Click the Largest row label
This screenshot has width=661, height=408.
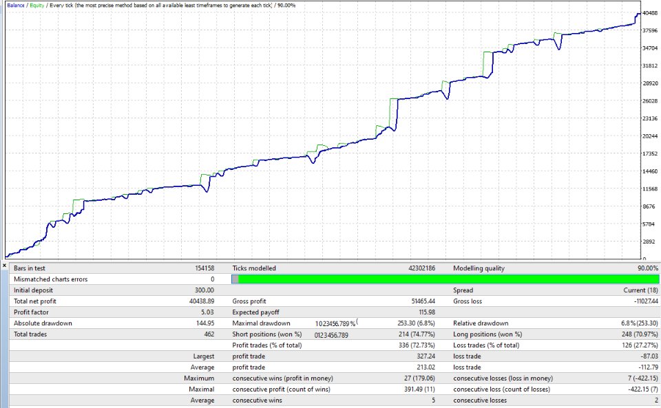(x=204, y=356)
